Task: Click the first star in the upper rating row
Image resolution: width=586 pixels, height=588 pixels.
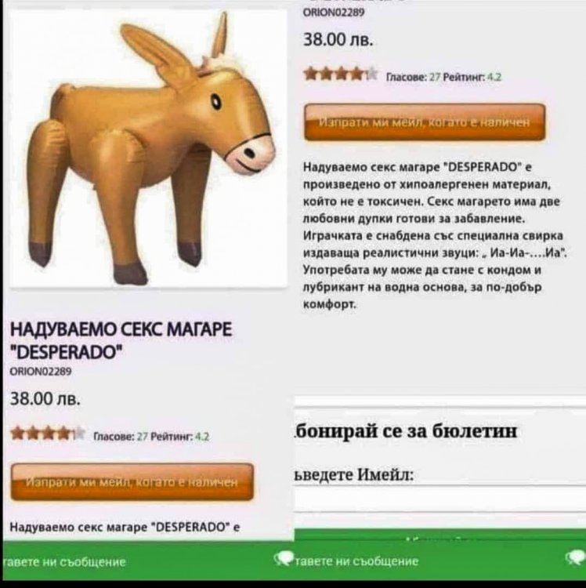Action: [310, 74]
